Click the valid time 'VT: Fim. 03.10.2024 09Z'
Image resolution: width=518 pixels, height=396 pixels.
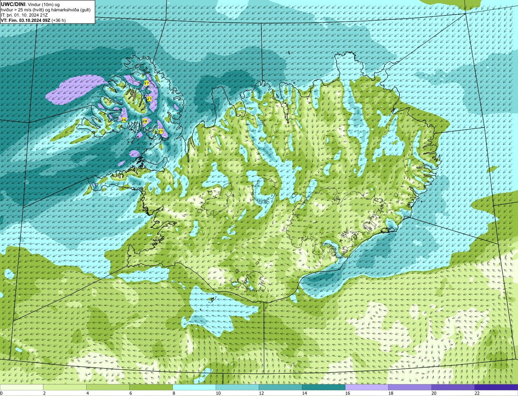point(25,20)
